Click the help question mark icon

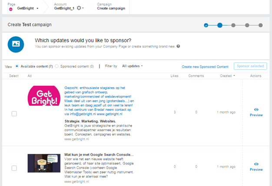click(178, 46)
